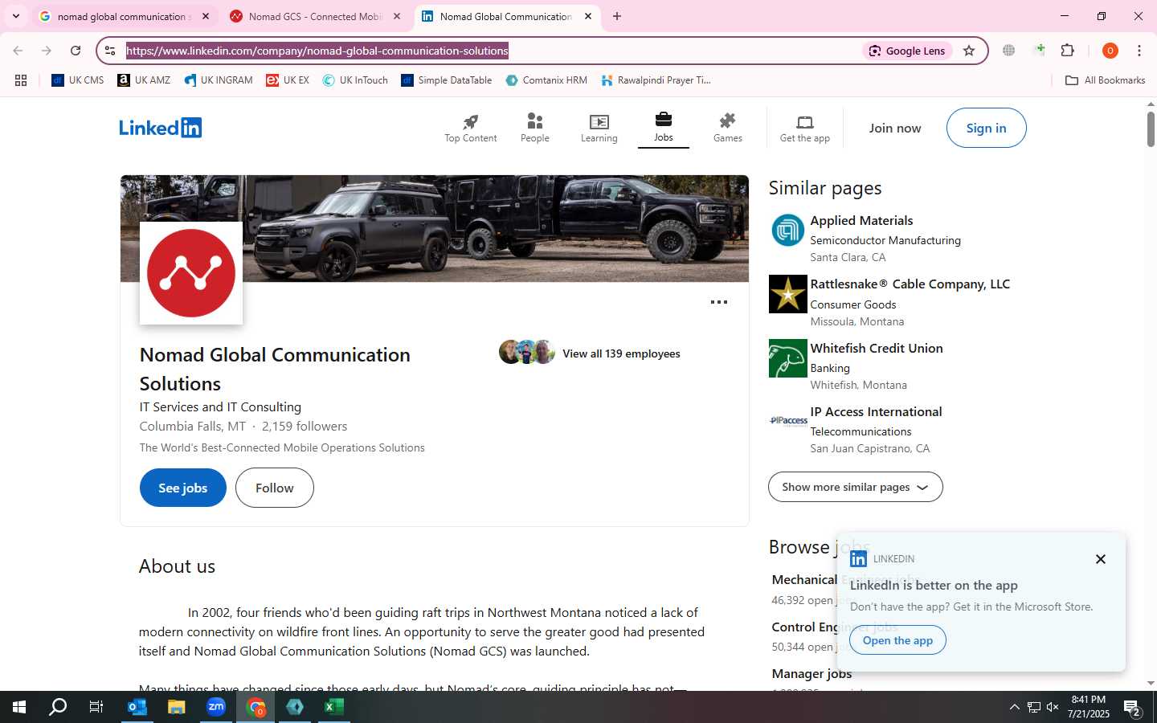The image size is (1157, 723).
Task: Open File Explorer from taskbar
Action: (x=177, y=707)
